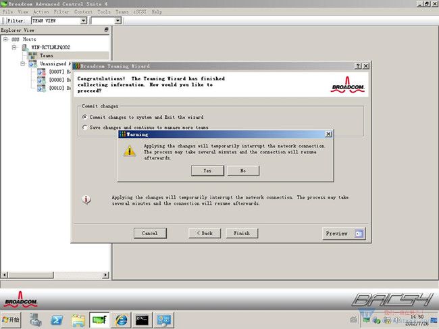
Task: Click the adapter icon for [0008]
Action: point(41,80)
